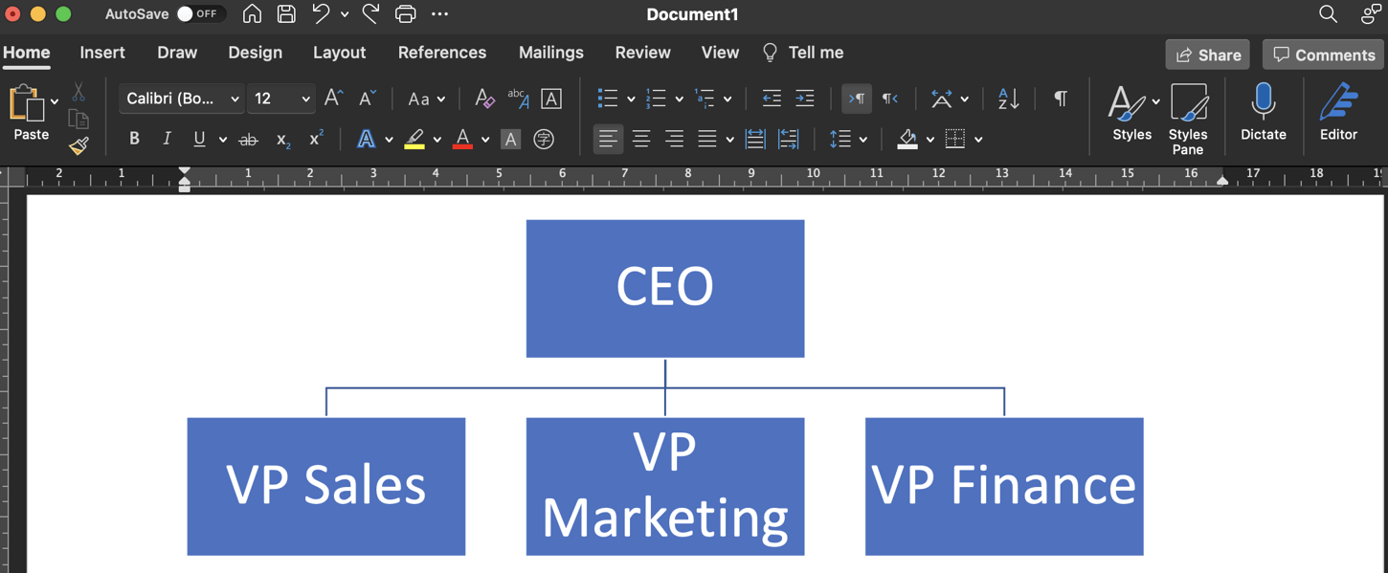Click the Increase Indent icon
Screen dimensions: 1388x573
805,99
